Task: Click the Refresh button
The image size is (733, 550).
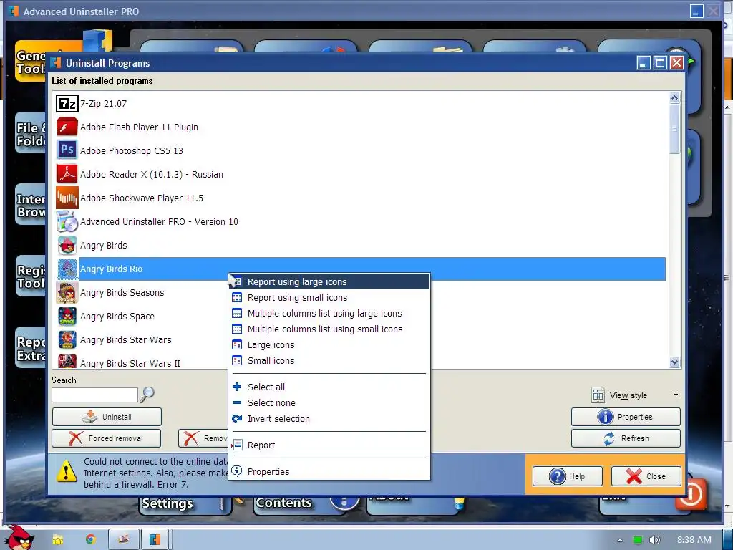Action: 626,438
